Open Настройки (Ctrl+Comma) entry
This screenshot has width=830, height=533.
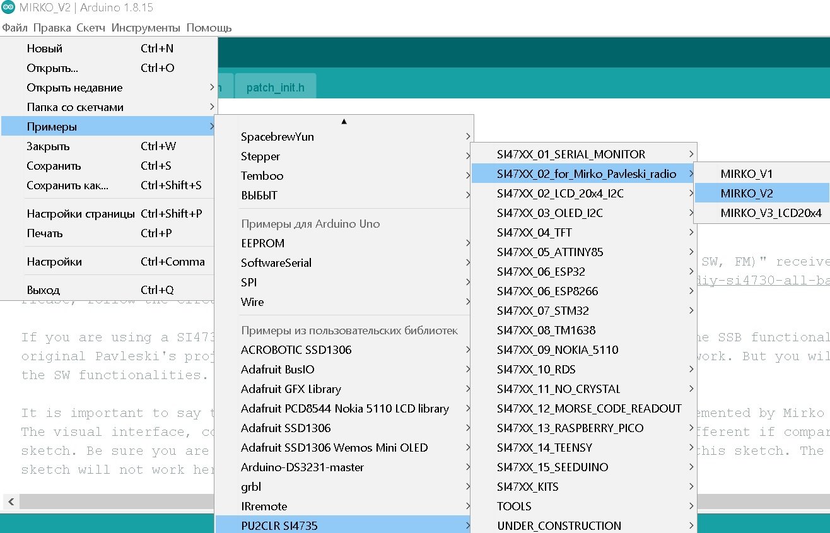click(109, 262)
